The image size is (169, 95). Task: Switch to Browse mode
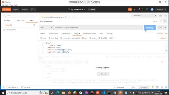click(144, 87)
